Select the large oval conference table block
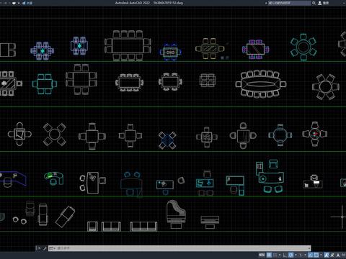Screen dimensions: 346x259 [x=261, y=84]
